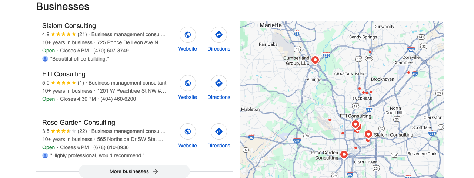Viewport: 474px width, 178px height.
Task: Click the avatar next to "Highly professional" review
Action: coord(45,155)
